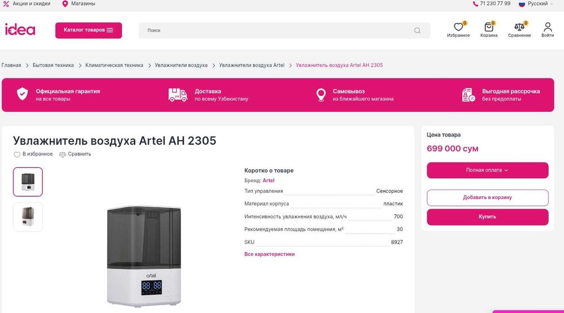Select second brown humidifier thumbnail
Viewport: 564px width, 313px height.
click(28, 217)
